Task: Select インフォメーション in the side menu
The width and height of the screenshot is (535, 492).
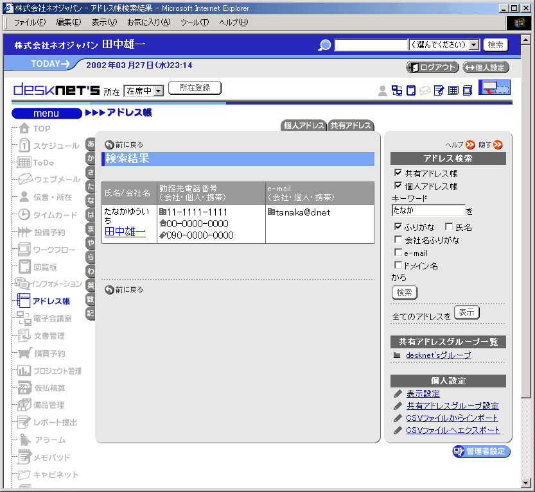Action: tap(48, 284)
